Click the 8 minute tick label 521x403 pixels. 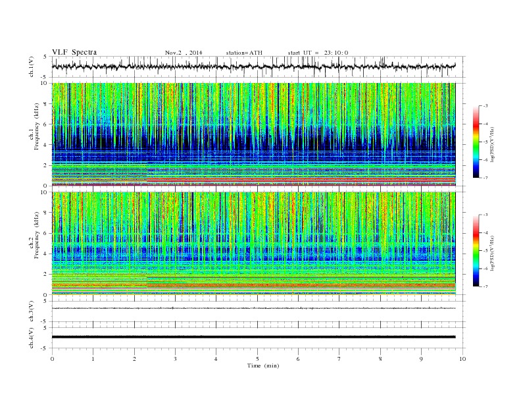[x=380, y=359]
